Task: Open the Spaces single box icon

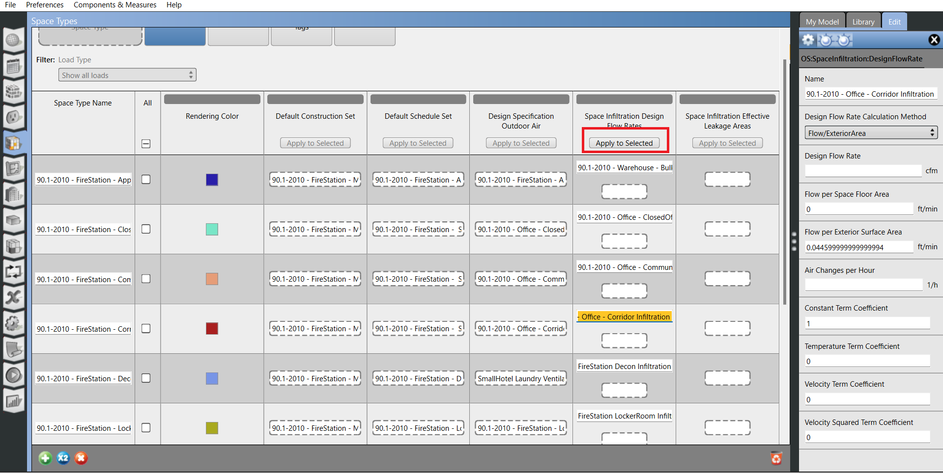Action: pyautogui.click(x=13, y=220)
